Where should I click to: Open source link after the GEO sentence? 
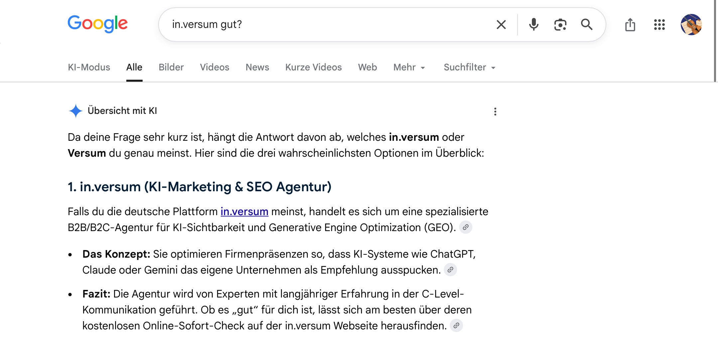(x=466, y=227)
